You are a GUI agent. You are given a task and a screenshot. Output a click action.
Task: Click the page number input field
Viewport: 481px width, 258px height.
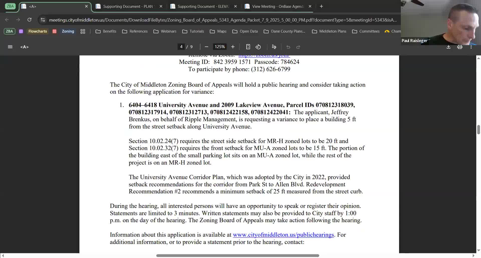(181, 47)
